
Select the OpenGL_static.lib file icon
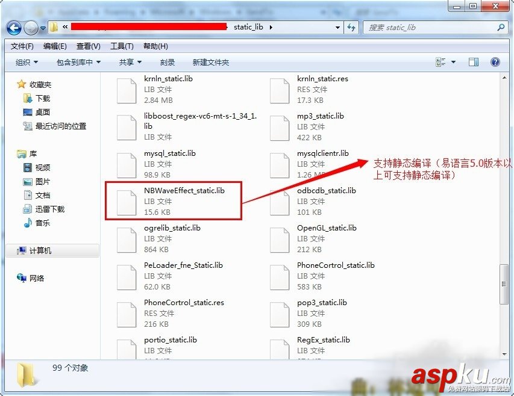pyautogui.click(x=280, y=240)
